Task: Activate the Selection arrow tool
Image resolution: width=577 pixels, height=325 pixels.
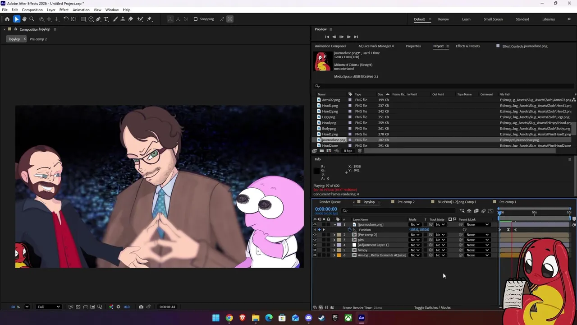Action: pyautogui.click(x=17, y=19)
